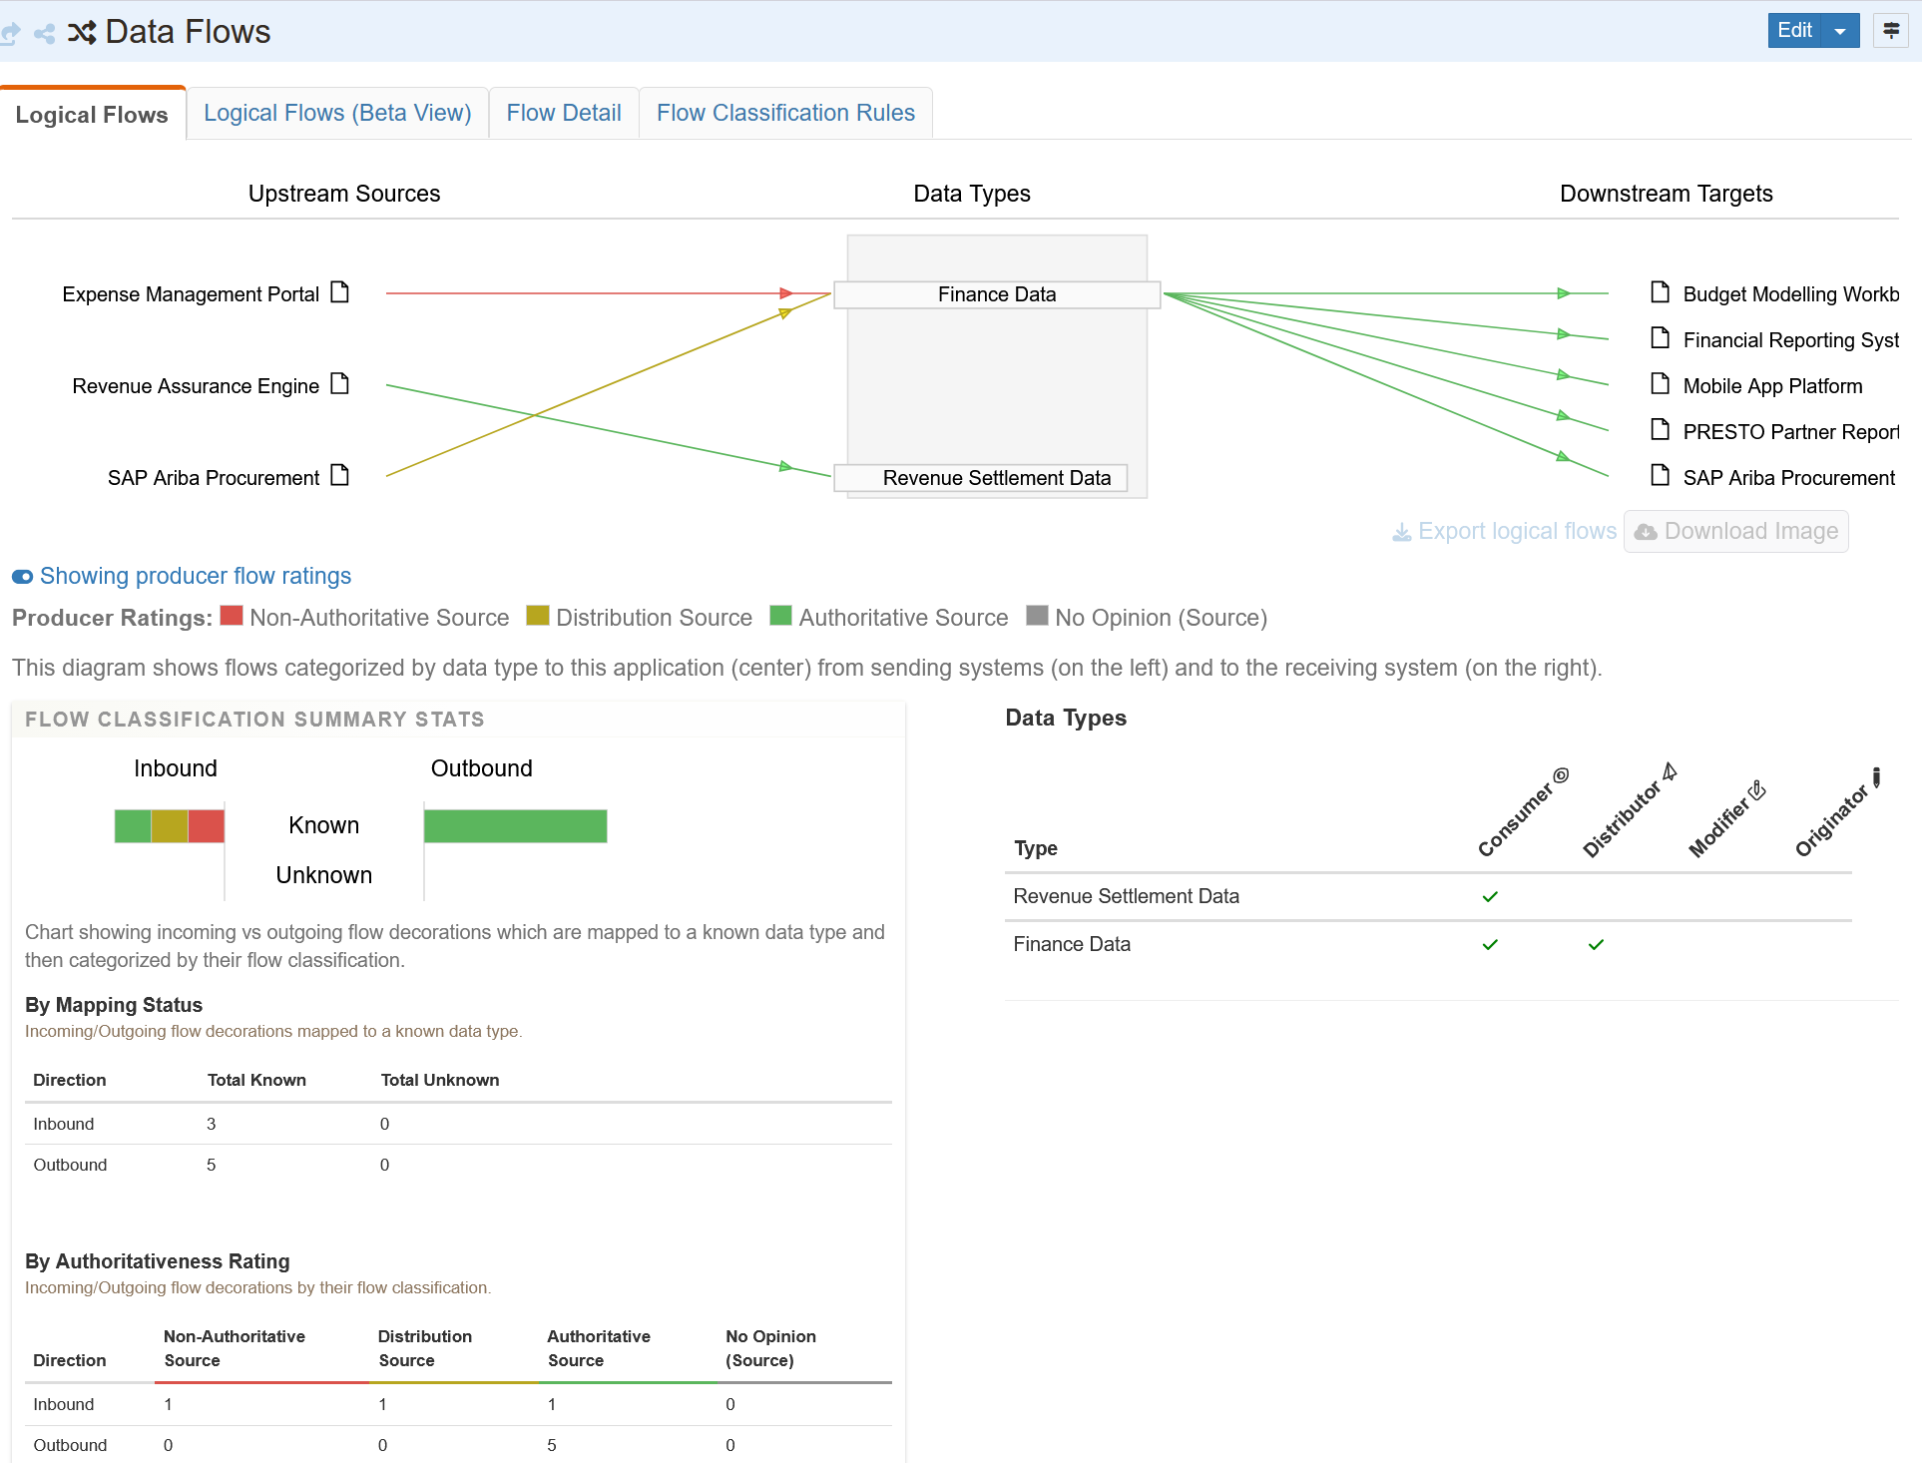Toggle the Showing producer flow ratings switch
The height and width of the screenshot is (1463, 1922).
click(22, 577)
